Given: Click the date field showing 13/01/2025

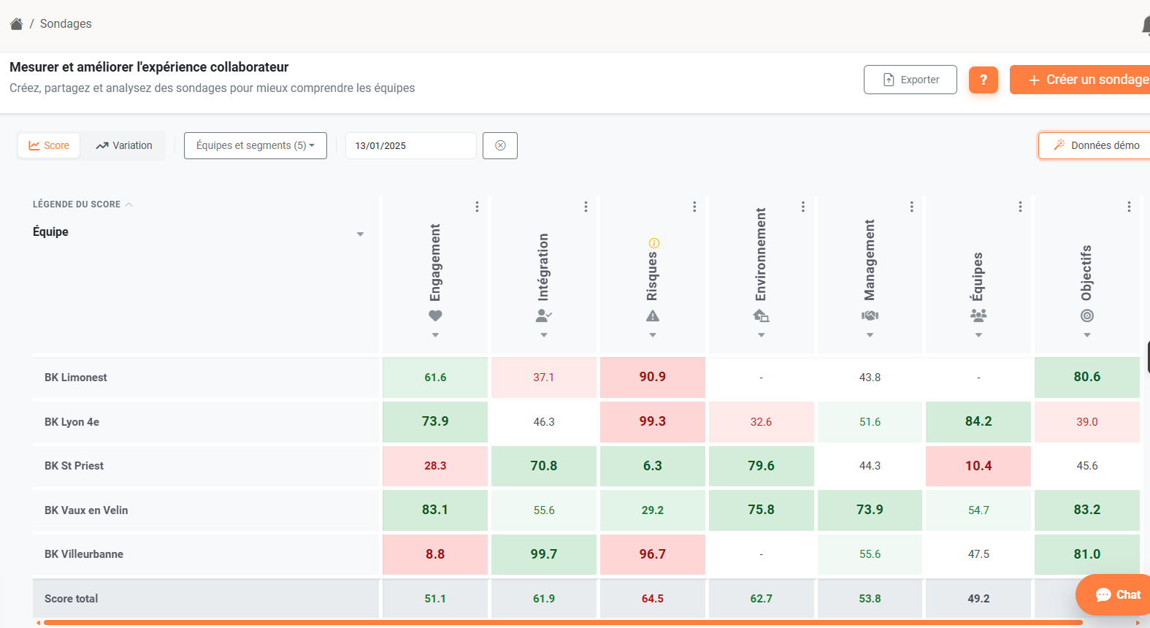Looking at the screenshot, I should point(411,145).
